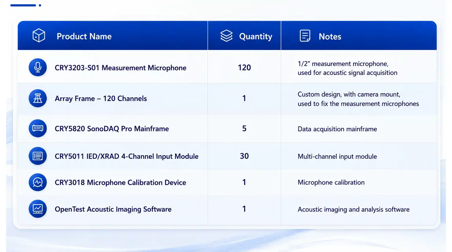The height and width of the screenshot is (252, 452).
Task: Click quantity value 120
Action: click(244, 68)
